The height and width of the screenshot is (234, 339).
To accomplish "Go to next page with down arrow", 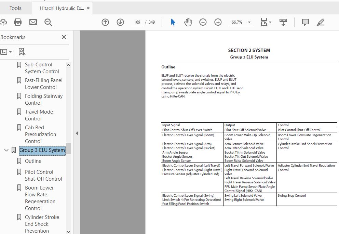I will pos(120,22).
